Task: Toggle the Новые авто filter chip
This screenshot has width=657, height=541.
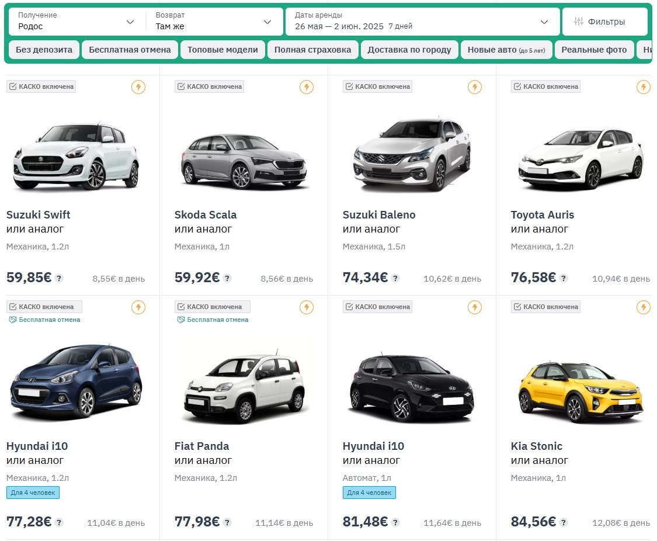Action: 506,50
